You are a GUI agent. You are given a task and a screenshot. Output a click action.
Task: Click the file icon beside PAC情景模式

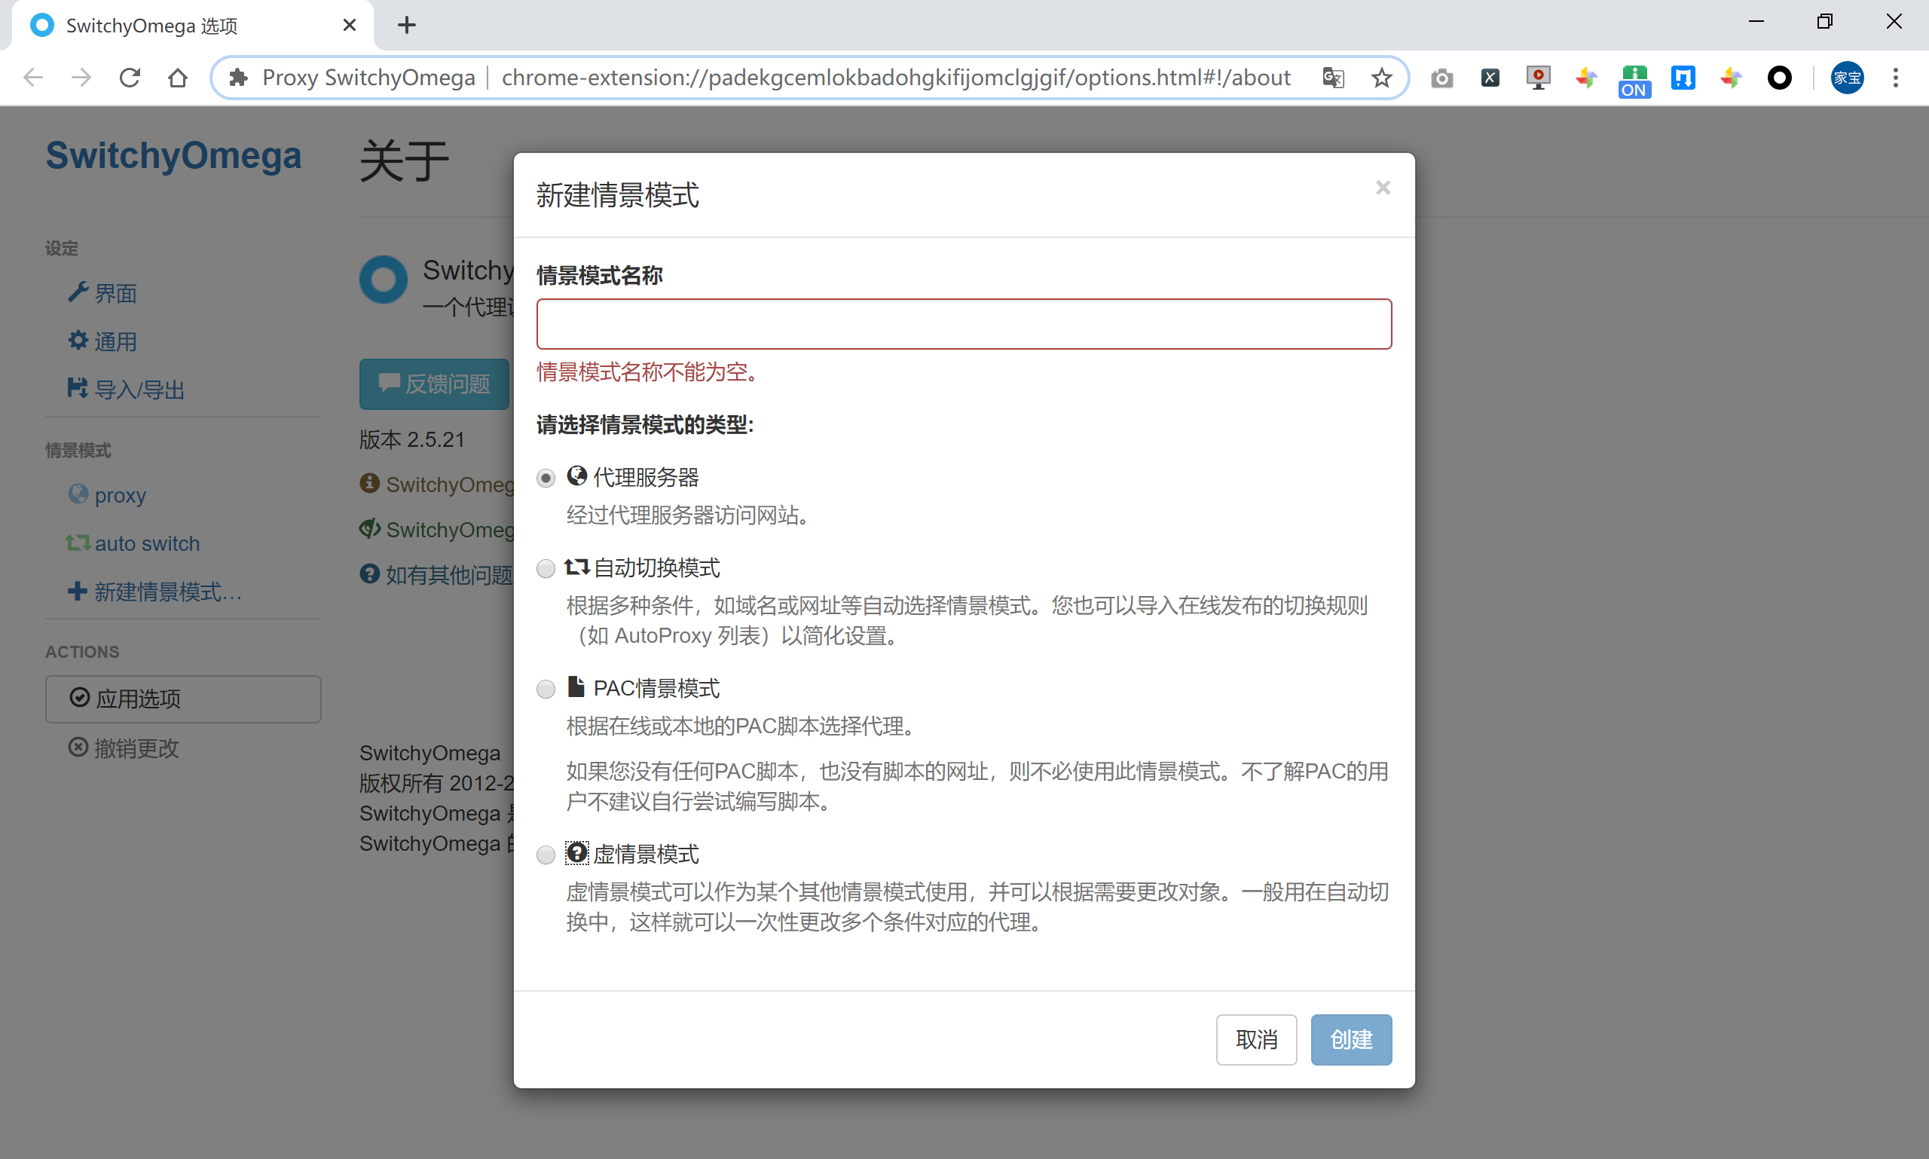click(576, 687)
